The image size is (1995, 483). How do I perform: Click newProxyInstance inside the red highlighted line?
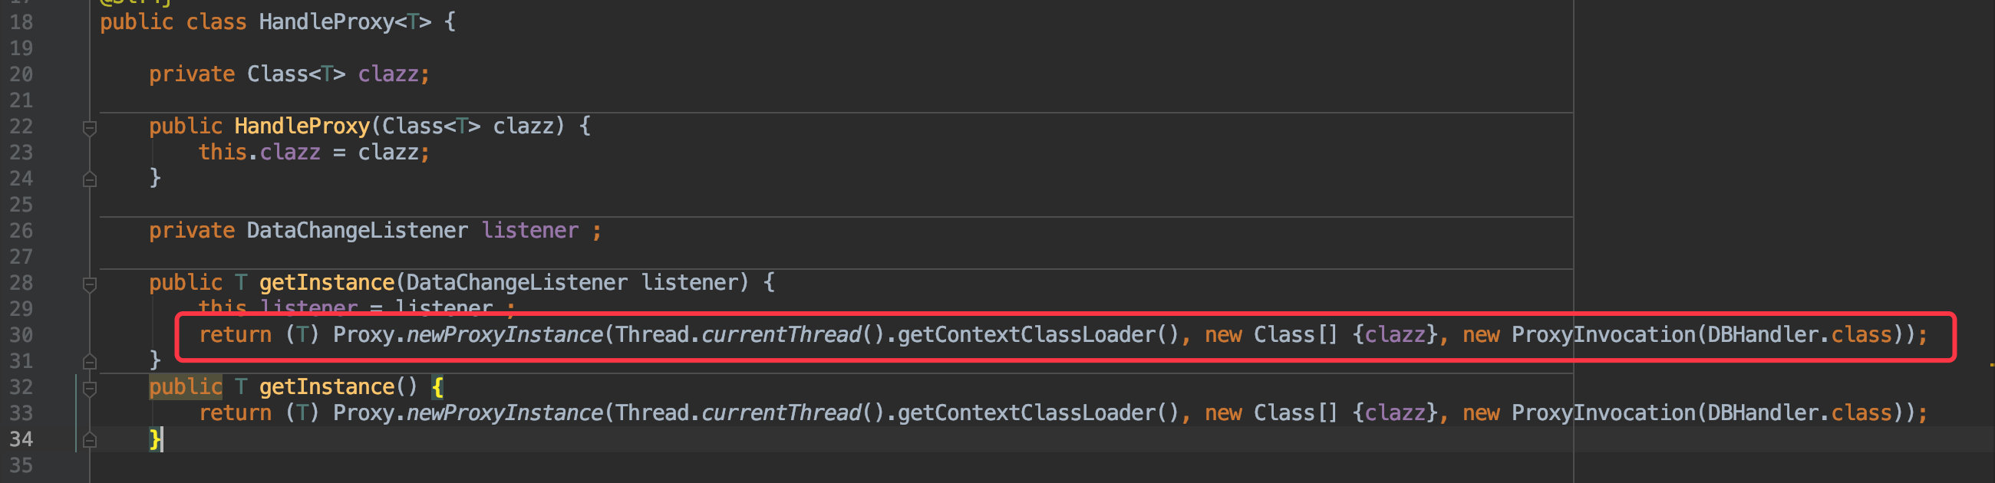pos(504,335)
